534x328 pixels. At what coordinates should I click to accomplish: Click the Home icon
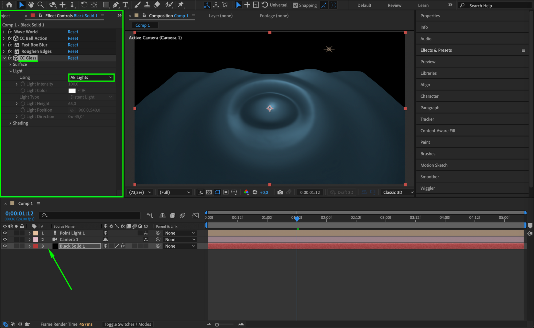point(9,5)
